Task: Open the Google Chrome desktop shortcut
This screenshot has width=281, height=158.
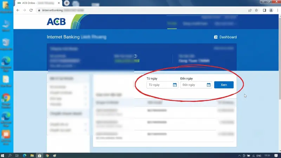Action: (6, 101)
